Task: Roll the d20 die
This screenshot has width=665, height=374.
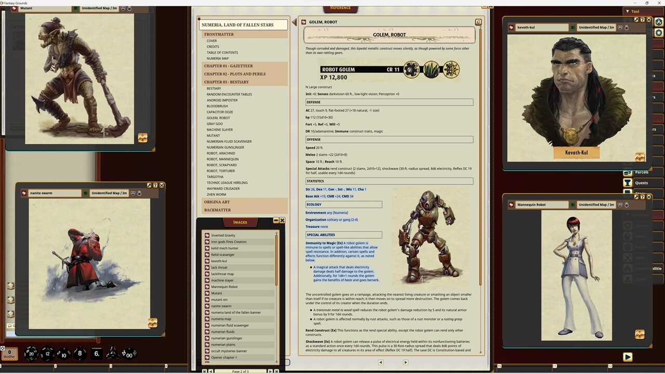Action: point(31,354)
